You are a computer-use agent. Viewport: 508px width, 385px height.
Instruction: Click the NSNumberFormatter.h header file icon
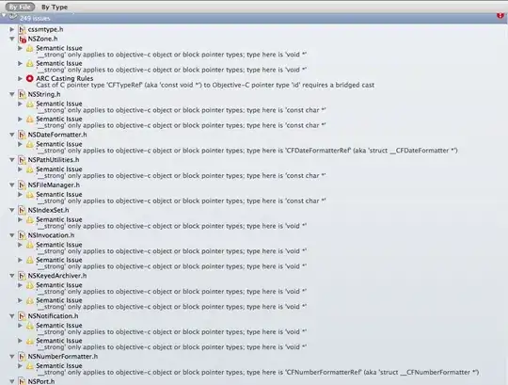pyautogui.click(x=22, y=357)
